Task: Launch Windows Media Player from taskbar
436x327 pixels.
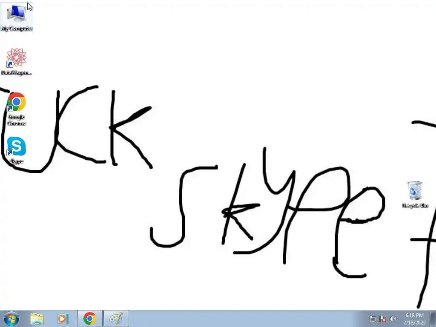Action: tap(63, 318)
